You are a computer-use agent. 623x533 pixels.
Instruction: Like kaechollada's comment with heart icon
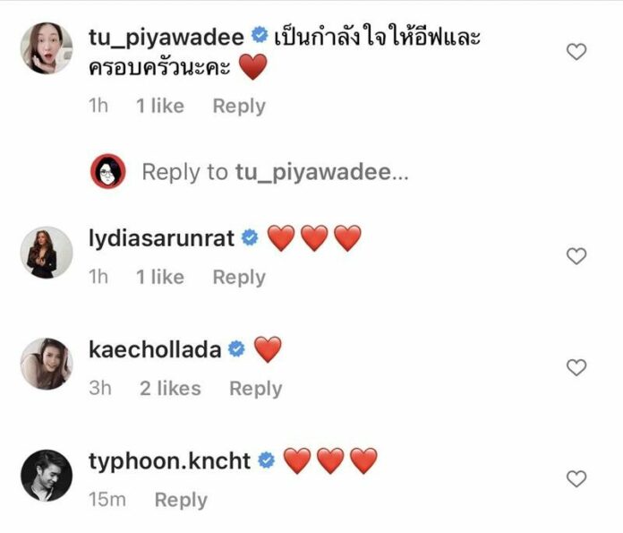576,367
